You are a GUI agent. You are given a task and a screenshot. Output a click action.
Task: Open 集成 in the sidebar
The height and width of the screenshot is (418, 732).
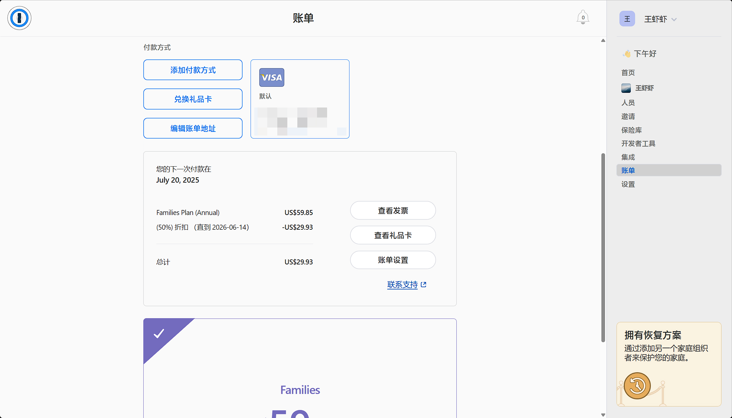628,157
